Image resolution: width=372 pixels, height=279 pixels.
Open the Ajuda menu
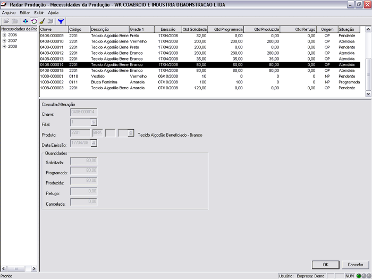pyautogui.click(x=53, y=12)
